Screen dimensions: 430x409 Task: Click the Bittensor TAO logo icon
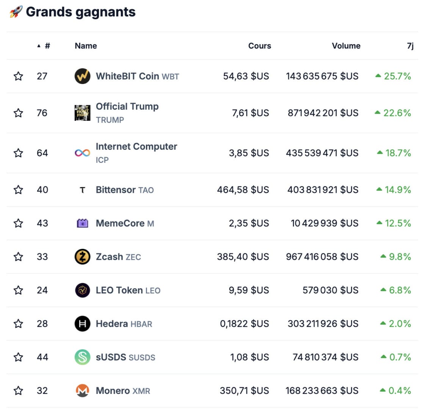click(x=82, y=190)
